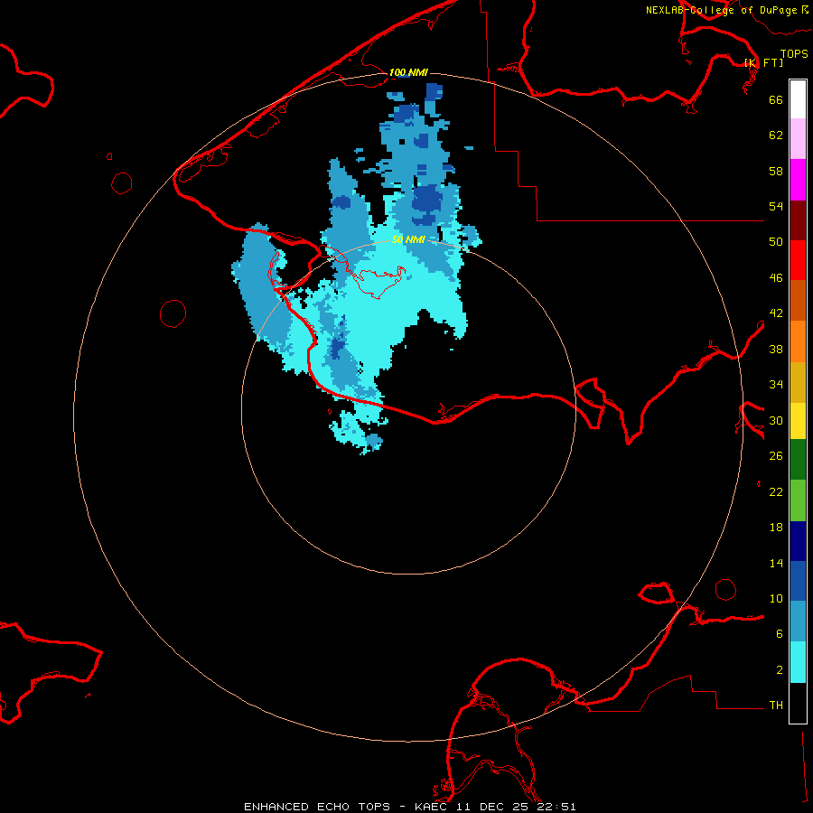Click the 14 legend value
This screenshot has height=813, width=813.
[x=776, y=563]
